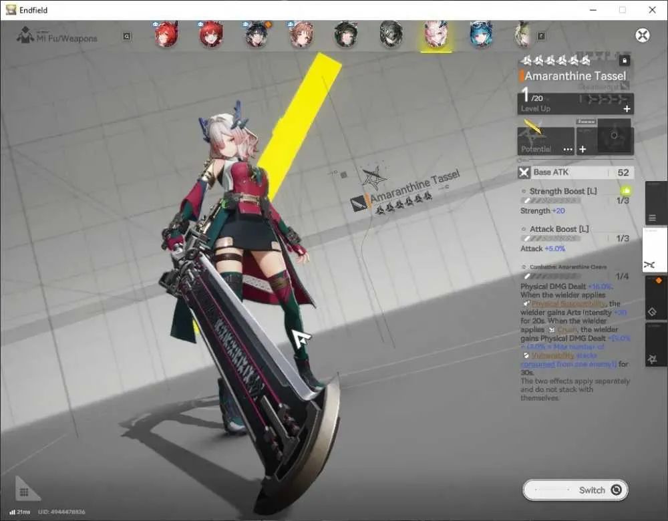Toggle the weapon lock icon
The height and width of the screenshot is (521, 668).
point(625,61)
